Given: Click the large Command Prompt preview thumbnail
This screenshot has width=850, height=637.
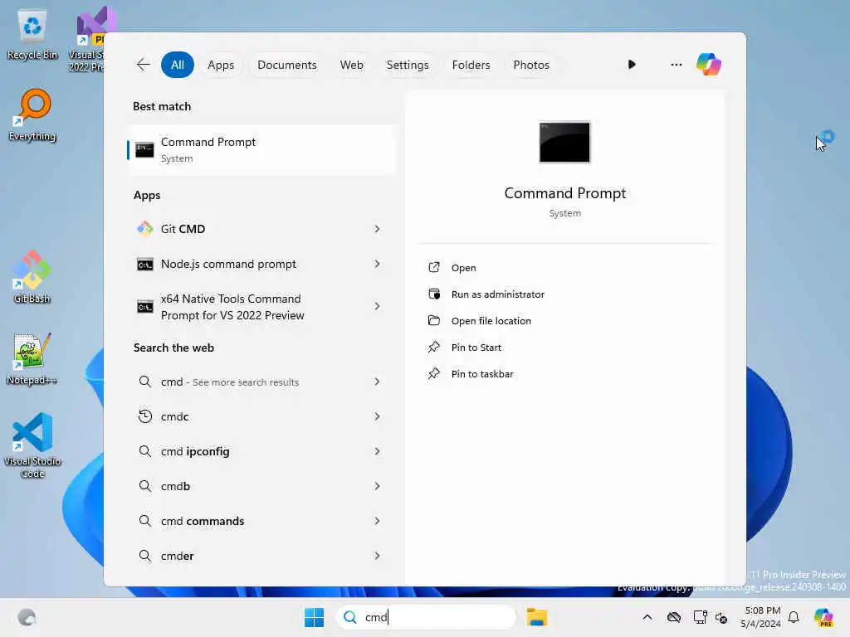Looking at the screenshot, I should [564, 142].
